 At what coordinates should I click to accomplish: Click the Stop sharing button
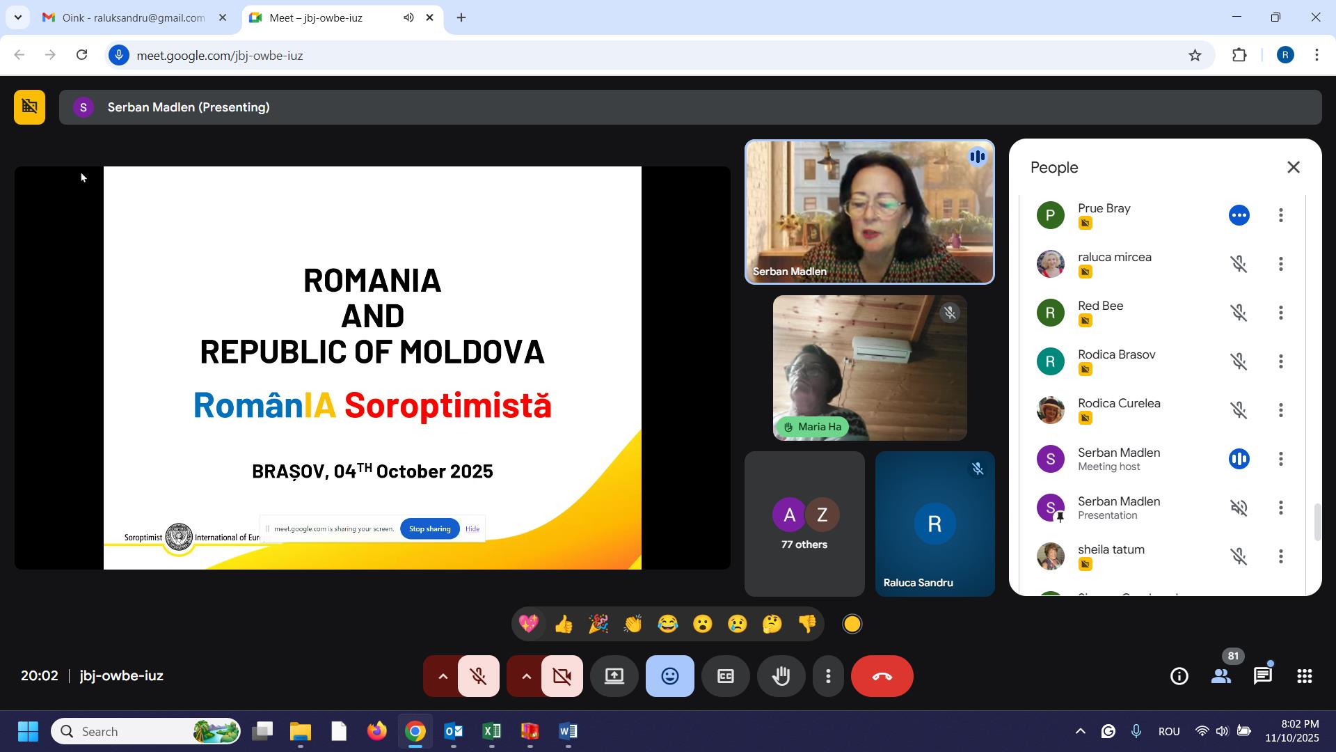429,529
